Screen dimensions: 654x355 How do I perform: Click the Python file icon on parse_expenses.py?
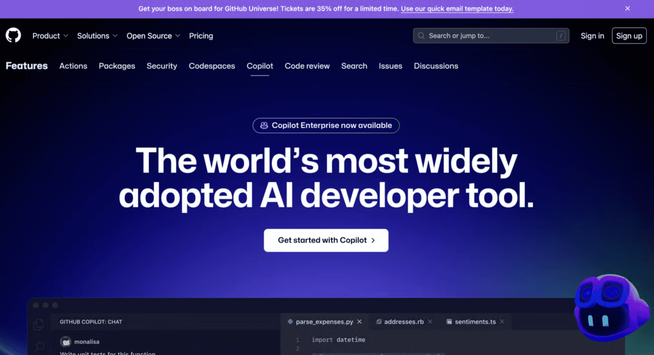coord(290,322)
